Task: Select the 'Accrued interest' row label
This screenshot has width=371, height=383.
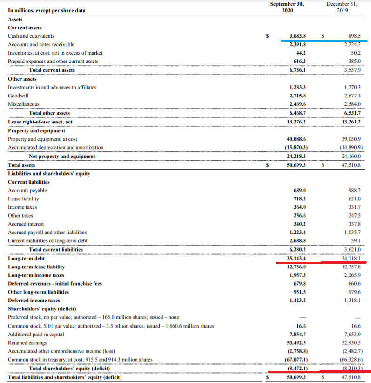Action: [x=26, y=224]
